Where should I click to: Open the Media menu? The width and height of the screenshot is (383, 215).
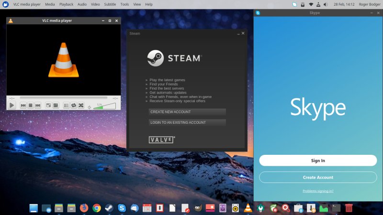50,4
